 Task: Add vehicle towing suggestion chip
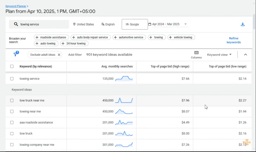[181, 37]
